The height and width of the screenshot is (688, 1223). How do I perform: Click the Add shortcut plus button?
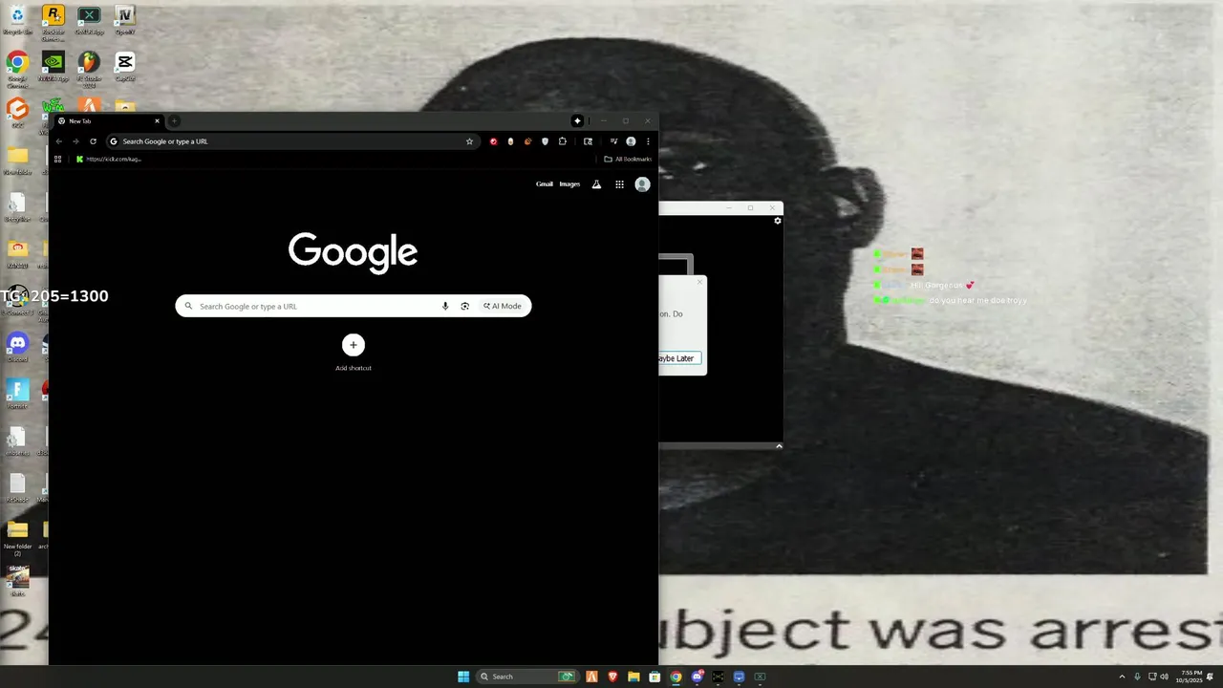tap(354, 345)
